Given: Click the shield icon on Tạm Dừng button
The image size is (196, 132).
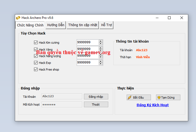Looking at the screenshot, I should coord(159,98).
